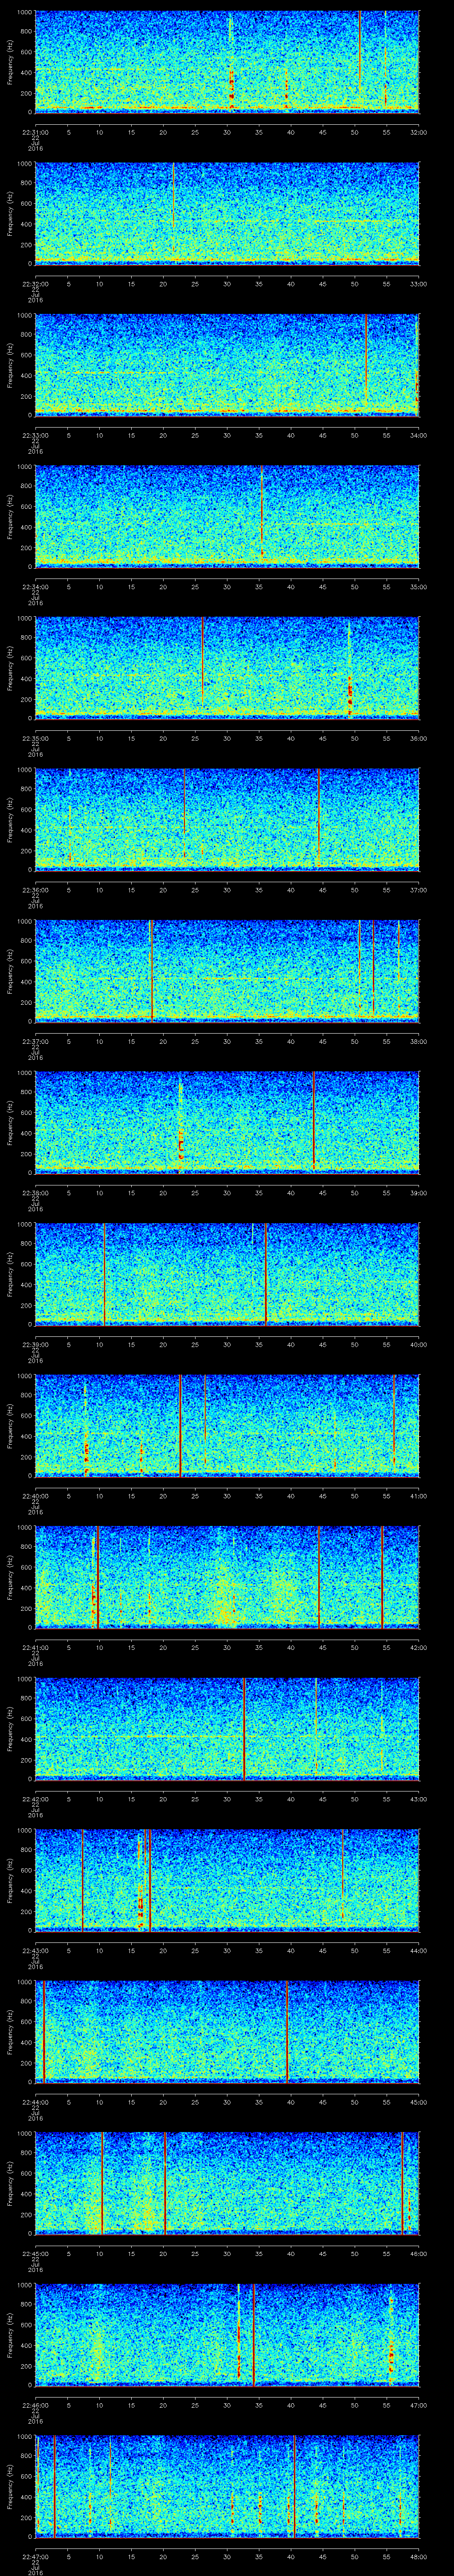Image resolution: width=454 pixels, height=2576 pixels.
Task: Click the spectrogram panel starting at 22:36:00
Action: tap(227, 819)
